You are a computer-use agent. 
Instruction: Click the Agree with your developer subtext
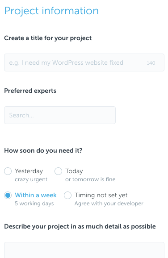point(109,204)
